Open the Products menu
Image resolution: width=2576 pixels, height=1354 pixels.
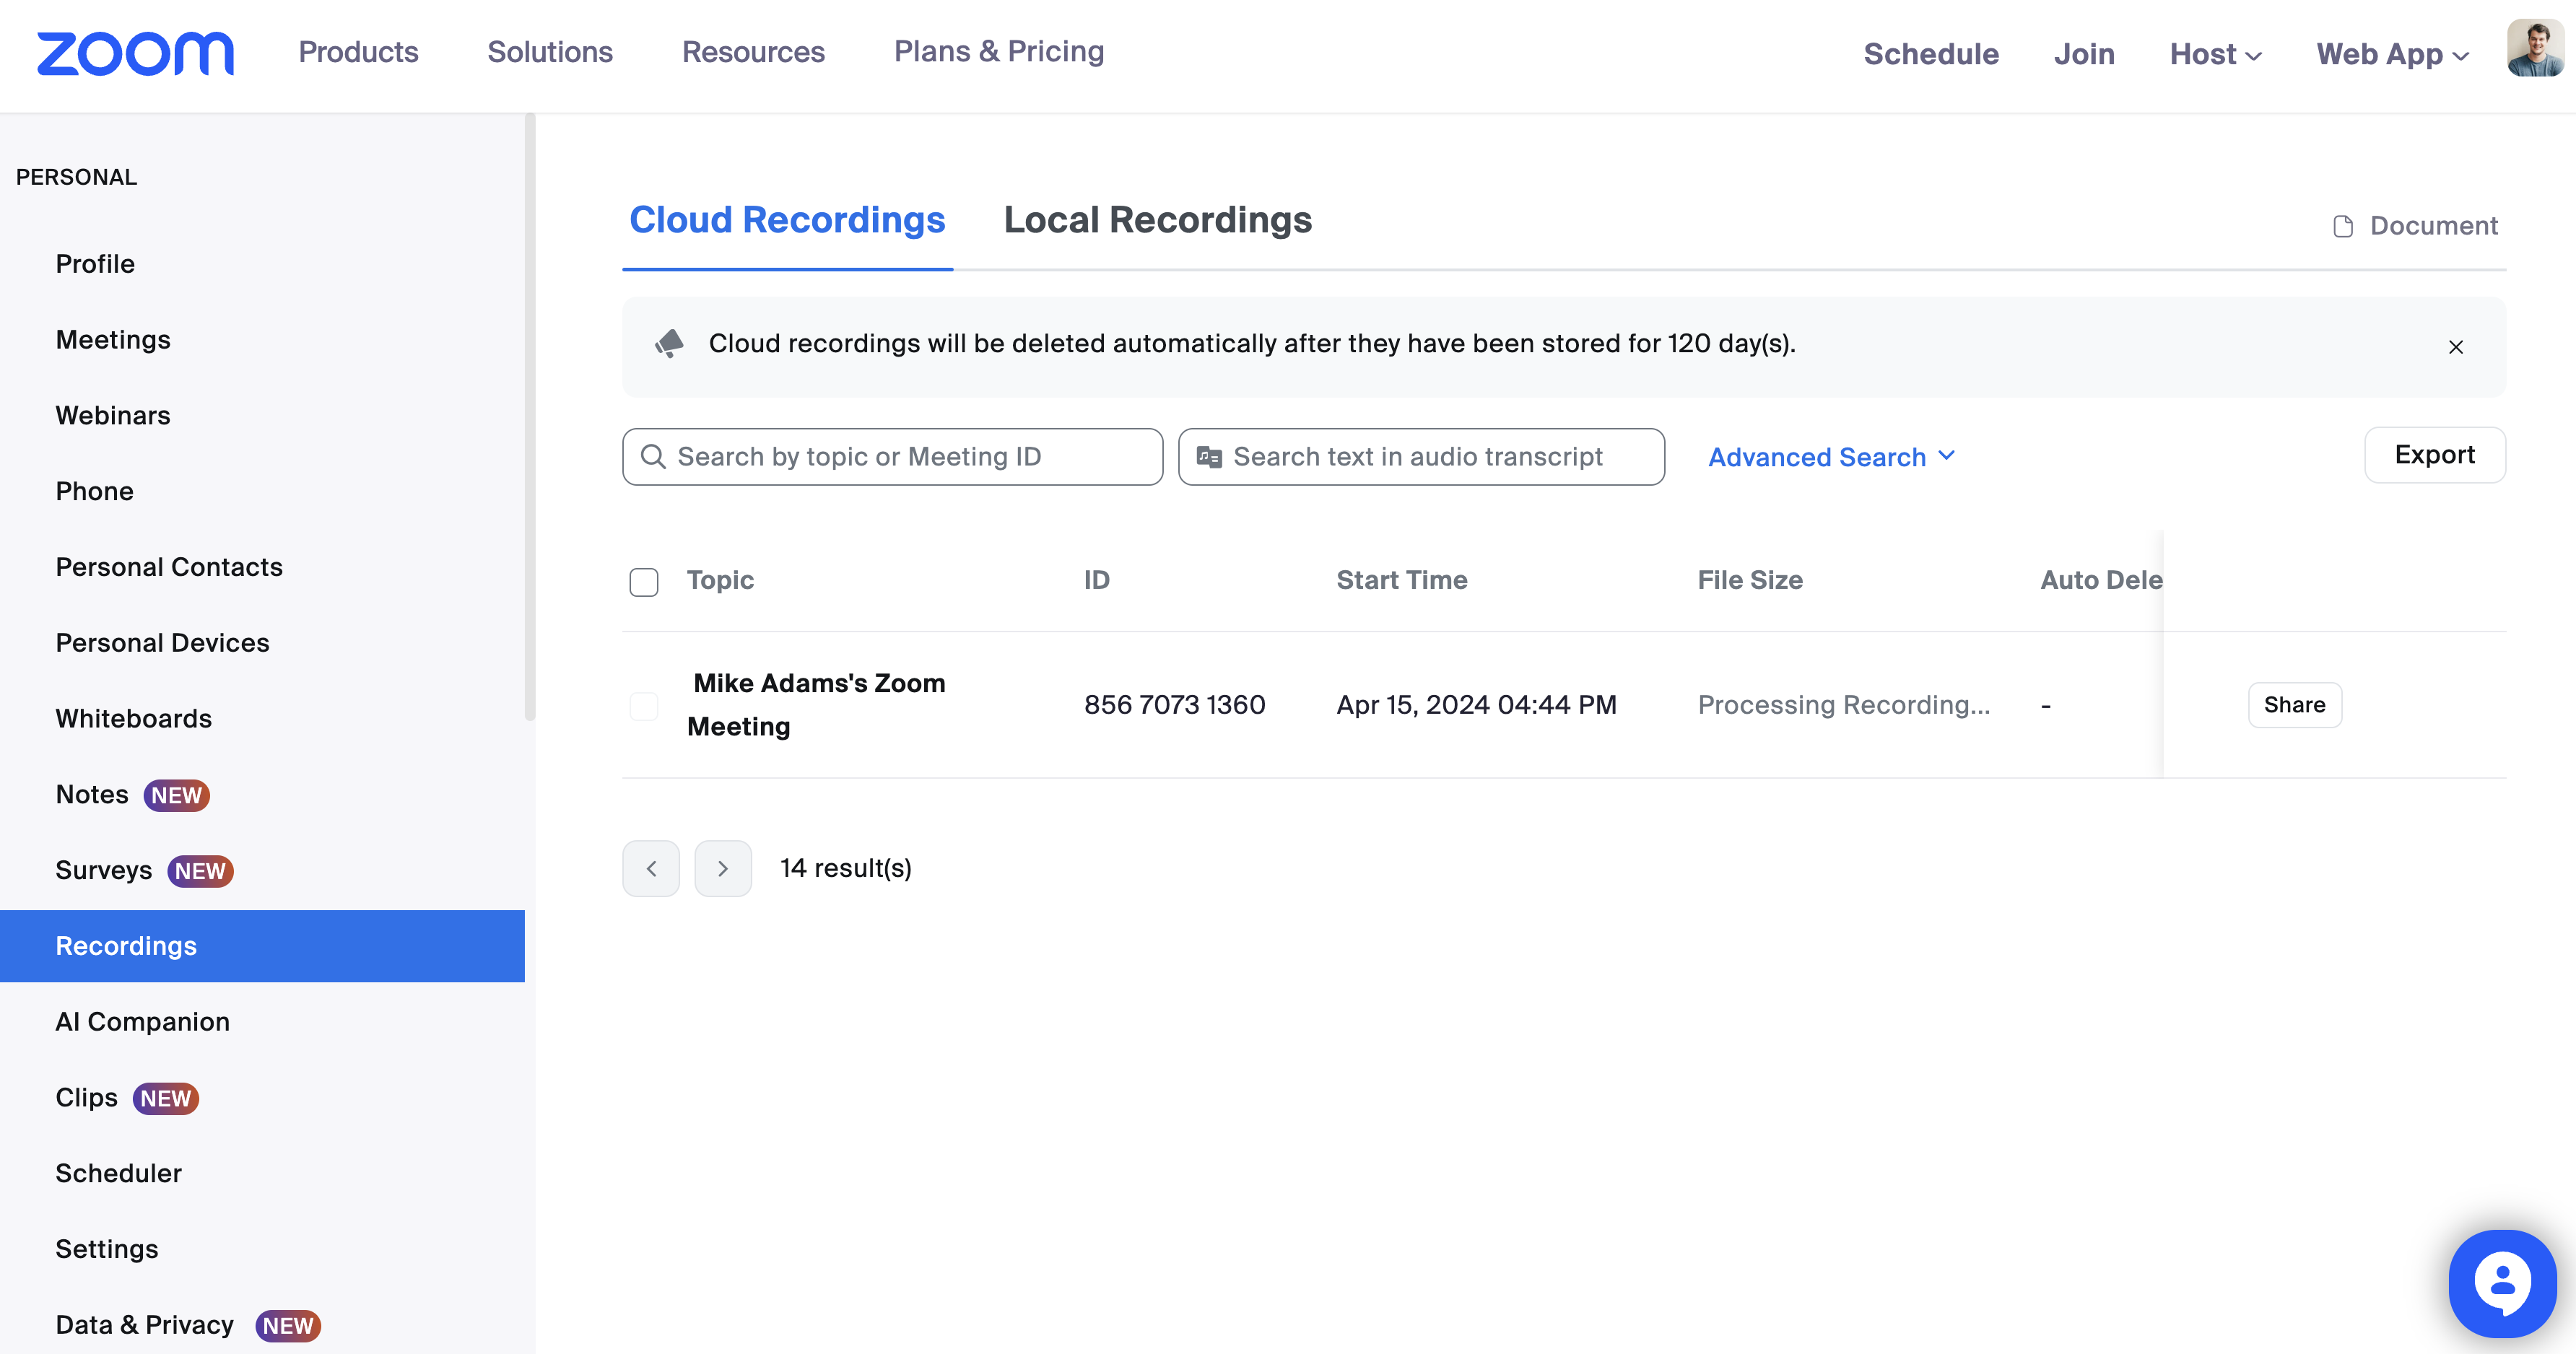[x=358, y=52]
